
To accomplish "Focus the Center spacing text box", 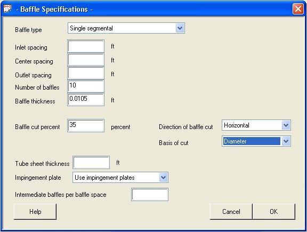I will 86,60.
